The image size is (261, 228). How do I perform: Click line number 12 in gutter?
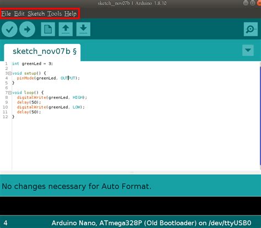[x=6, y=117]
